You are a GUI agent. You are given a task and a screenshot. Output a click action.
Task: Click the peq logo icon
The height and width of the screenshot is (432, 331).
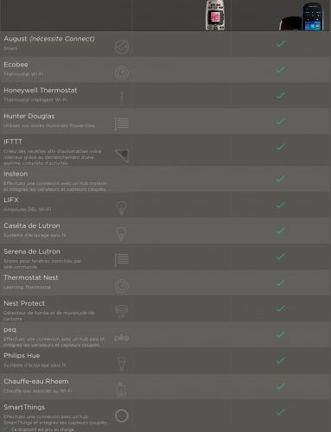coord(122,338)
